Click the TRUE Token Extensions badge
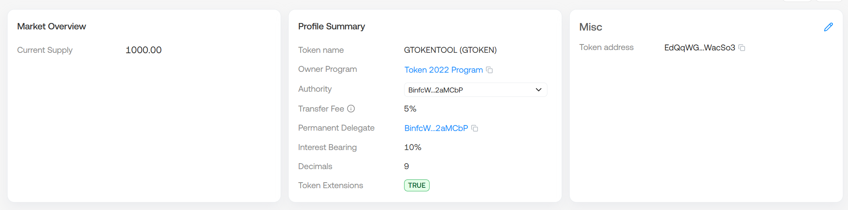The height and width of the screenshot is (210, 848). click(x=416, y=185)
